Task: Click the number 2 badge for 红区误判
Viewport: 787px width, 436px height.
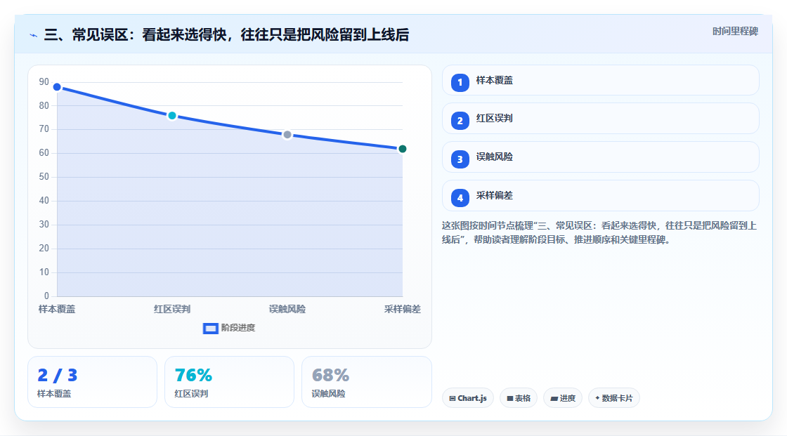Action: coord(460,121)
